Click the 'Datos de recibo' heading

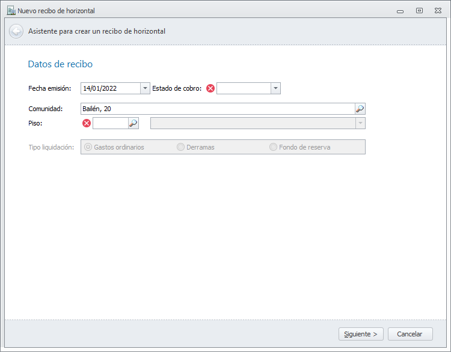60,64
